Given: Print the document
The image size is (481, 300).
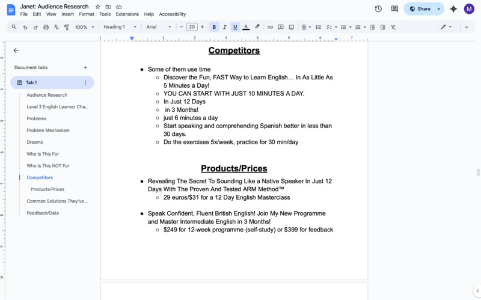Looking at the screenshot, I should pyautogui.click(x=46, y=27).
